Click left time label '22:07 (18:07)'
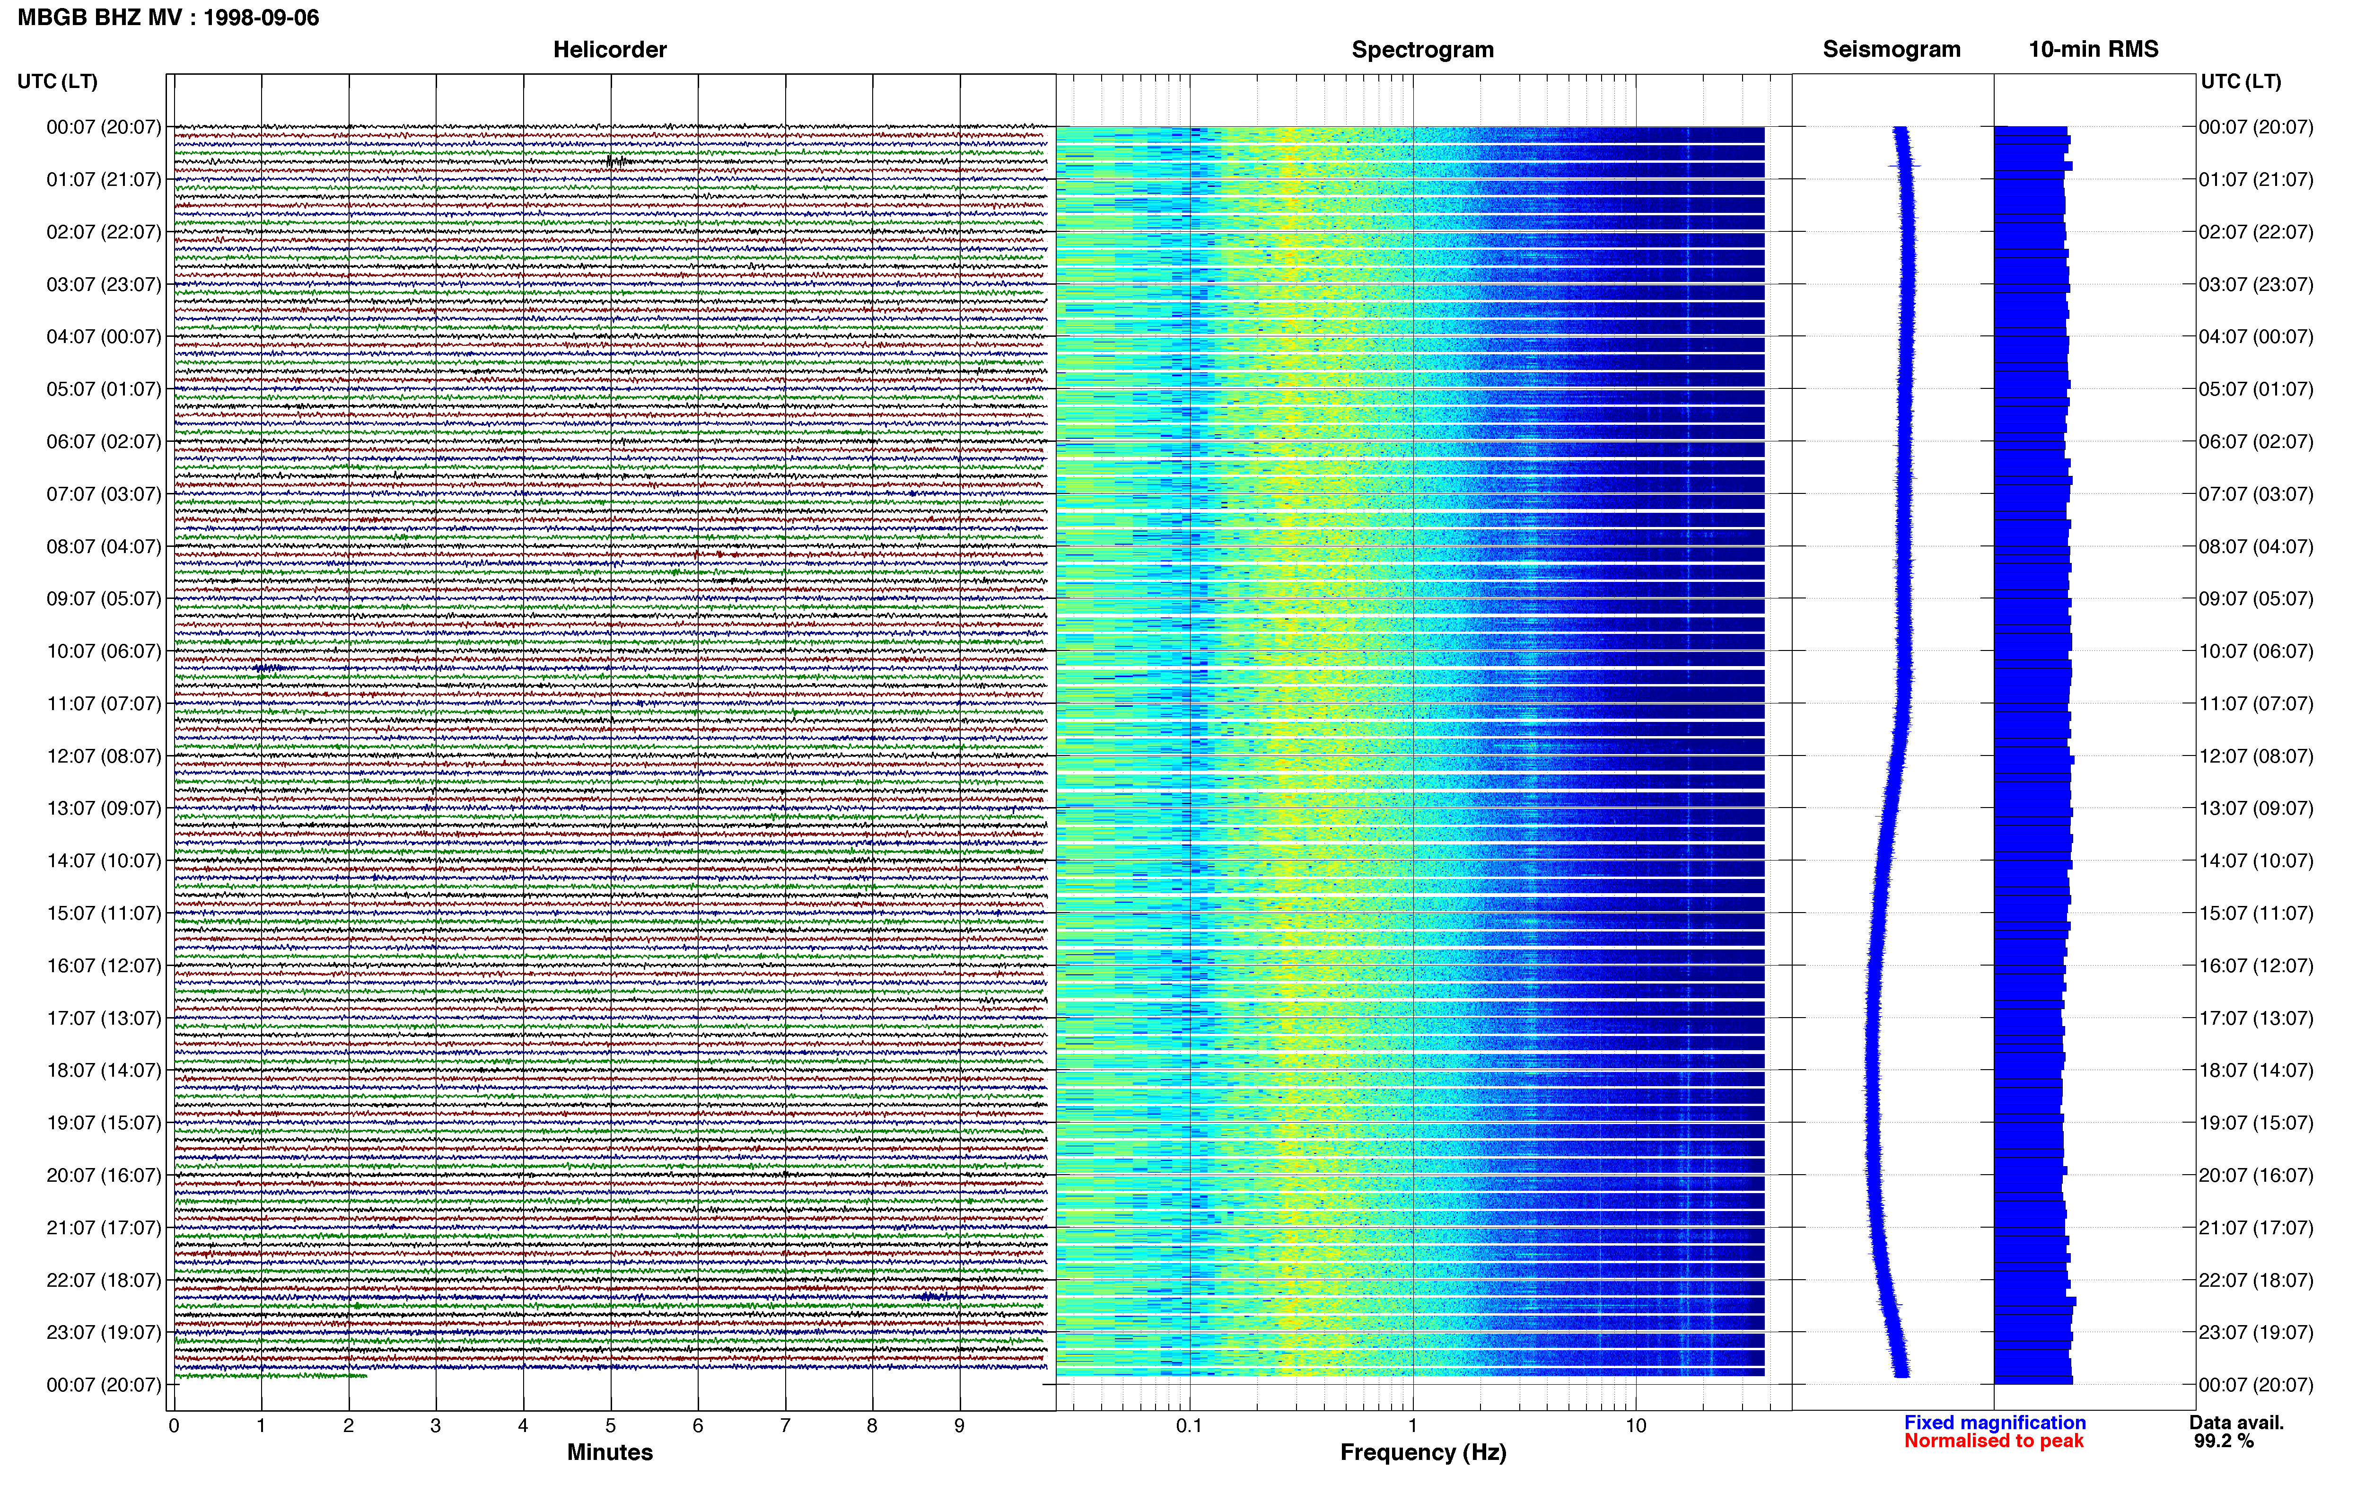 (x=104, y=1281)
